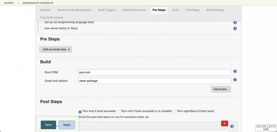Click the Pre Steps section heading
The width and height of the screenshot is (277, 132).
[x=50, y=39]
